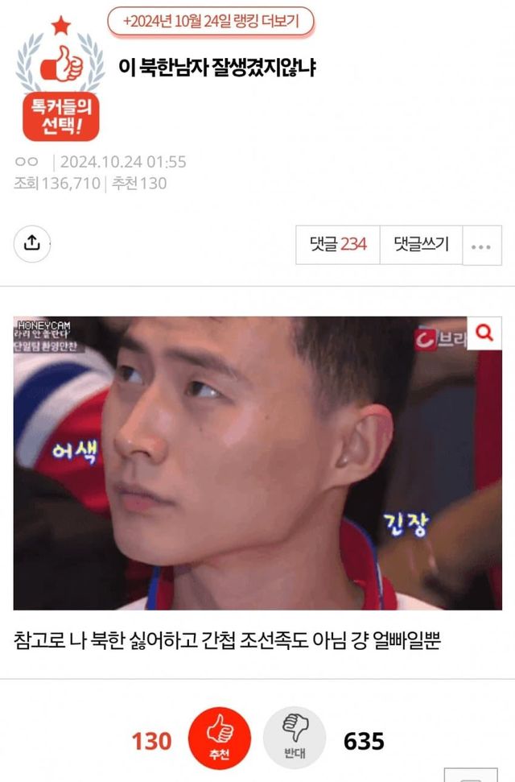Click the red 130 upvote count
The height and width of the screenshot is (782, 515).
pos(151,741)
